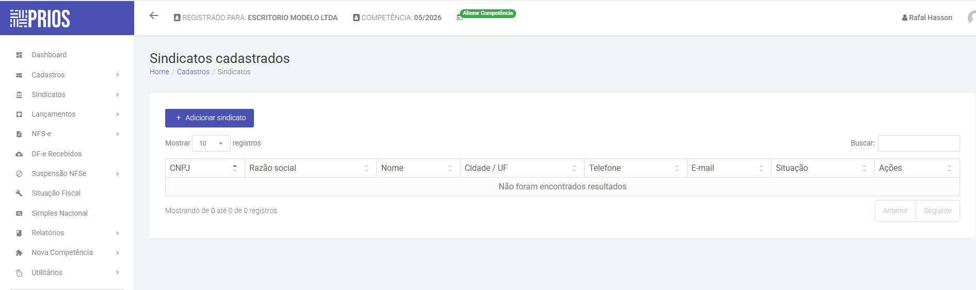Viewport: 976px width, 290px height.
Task: Open Simples Nacional menu item
Action: click(x=60, y=213)
